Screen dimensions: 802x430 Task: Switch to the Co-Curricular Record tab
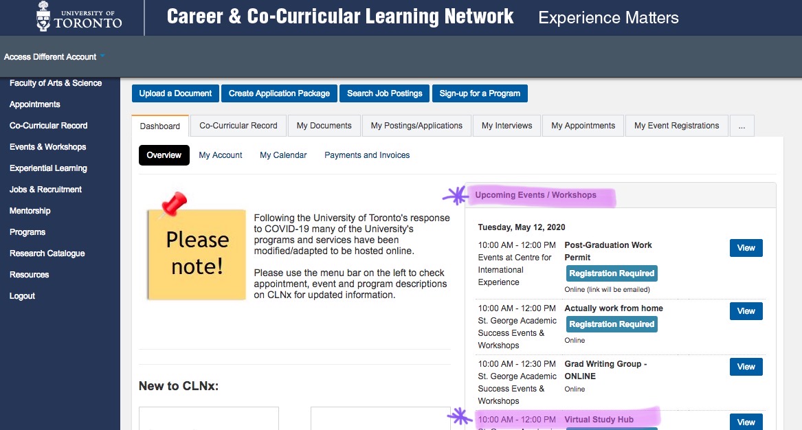pos(238,126)
